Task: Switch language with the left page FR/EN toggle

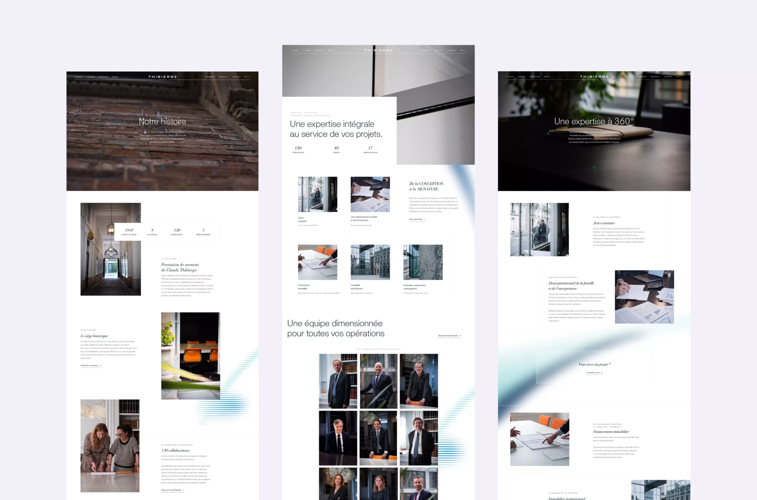Action: click(247, 77)
